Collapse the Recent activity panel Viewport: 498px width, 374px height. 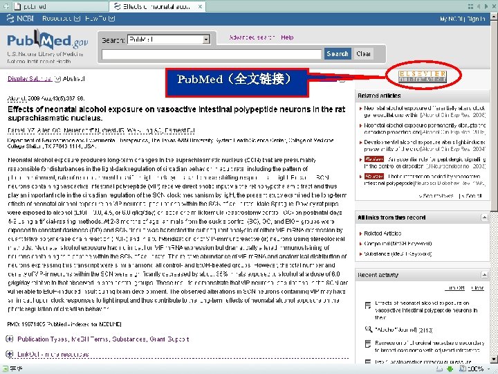point(484,275)
